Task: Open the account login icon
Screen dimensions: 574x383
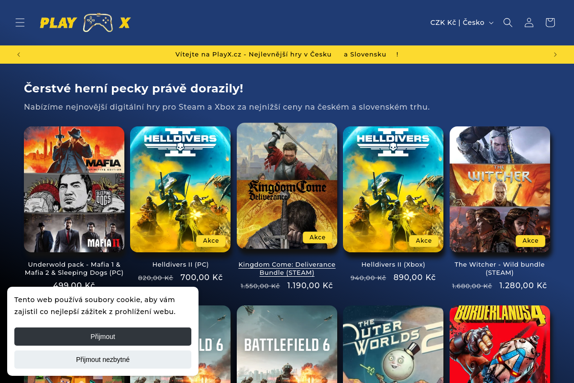Action: [529, 23]
